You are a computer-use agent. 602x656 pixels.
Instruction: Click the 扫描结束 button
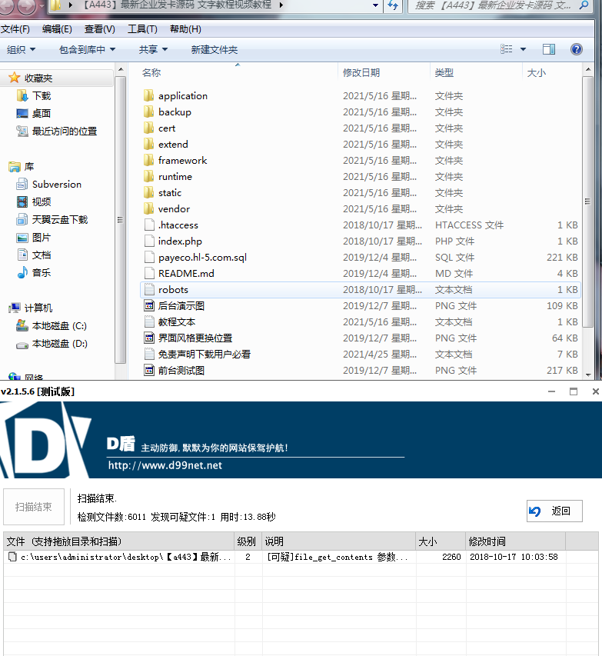click(x=34, y=507)
